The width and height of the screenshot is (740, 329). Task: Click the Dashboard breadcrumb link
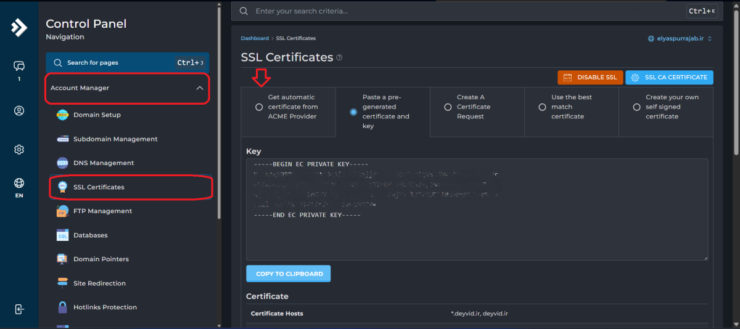[x=255, y=38]
